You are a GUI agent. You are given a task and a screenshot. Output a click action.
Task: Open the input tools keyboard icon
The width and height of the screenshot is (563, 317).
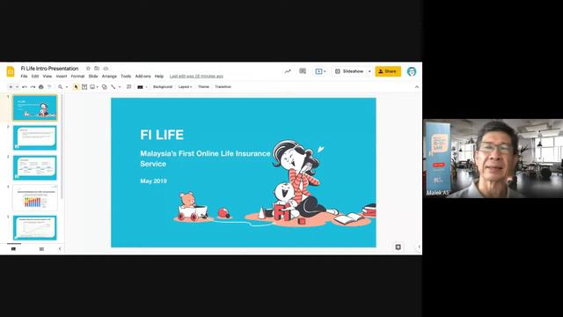click(x=141, y=87)
